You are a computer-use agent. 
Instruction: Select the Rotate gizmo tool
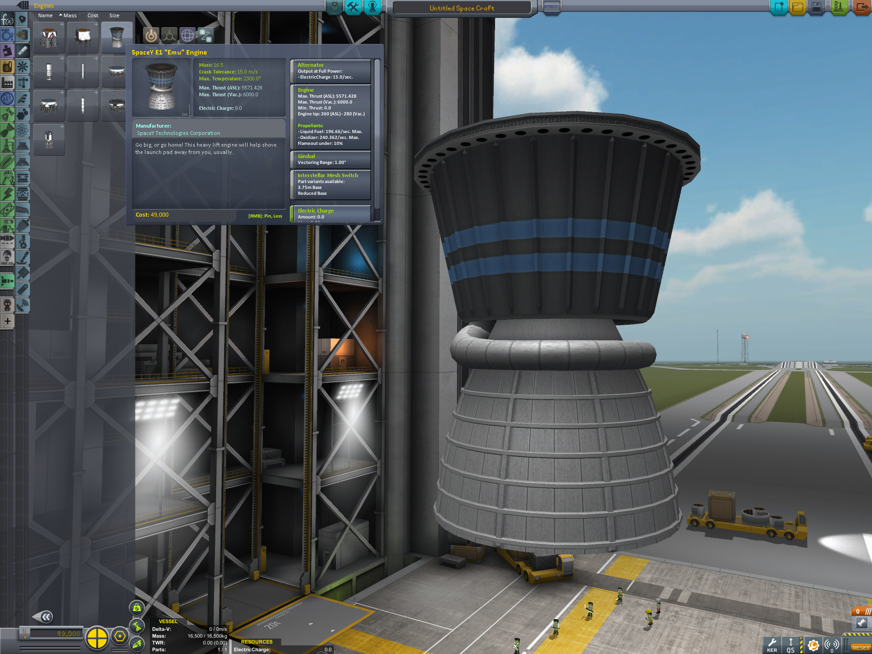point(187,35)
